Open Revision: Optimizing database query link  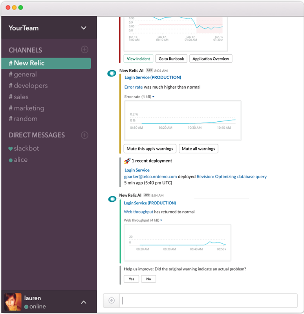pyautogui.click(x=232, y=177)
